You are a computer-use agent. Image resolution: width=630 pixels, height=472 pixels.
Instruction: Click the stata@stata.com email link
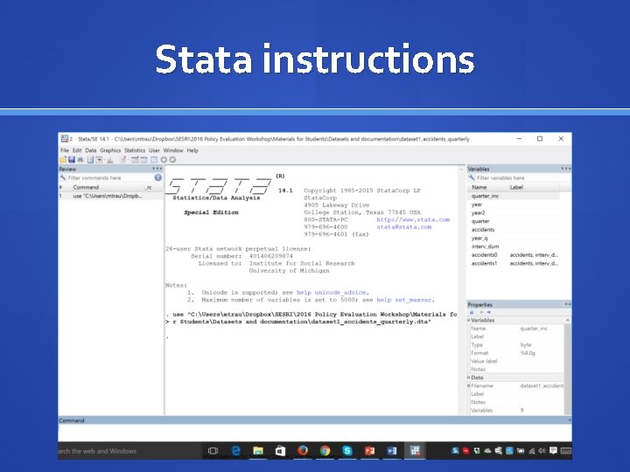coord(403,226)
